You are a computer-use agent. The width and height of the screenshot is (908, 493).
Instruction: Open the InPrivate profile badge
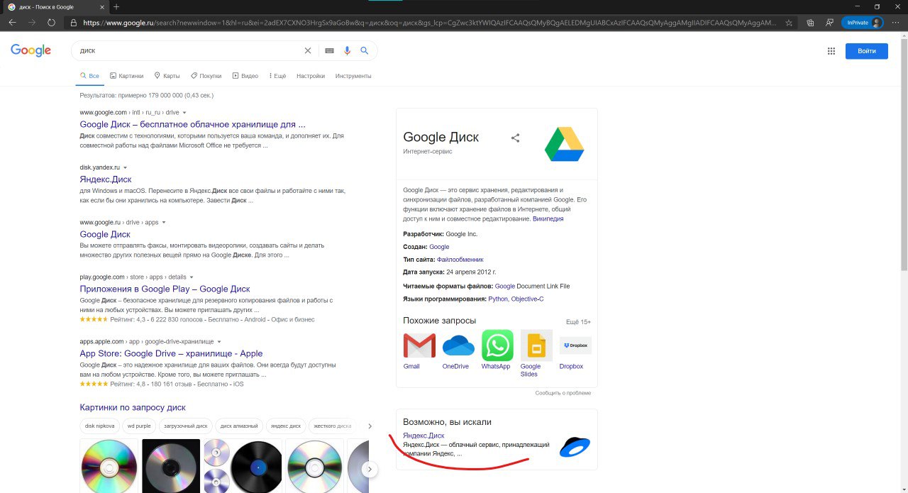coord(862,23)
